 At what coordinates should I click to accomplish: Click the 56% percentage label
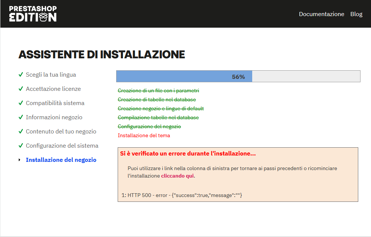pos(238,77)
